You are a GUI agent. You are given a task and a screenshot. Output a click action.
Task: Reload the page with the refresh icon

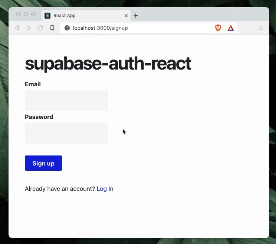40,28
